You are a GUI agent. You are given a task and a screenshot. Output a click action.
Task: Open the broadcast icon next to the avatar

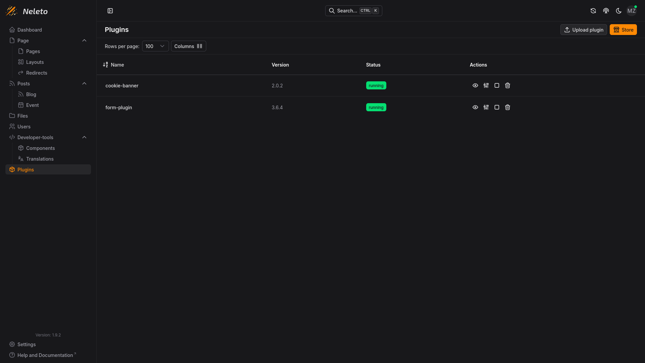(606, 10)
